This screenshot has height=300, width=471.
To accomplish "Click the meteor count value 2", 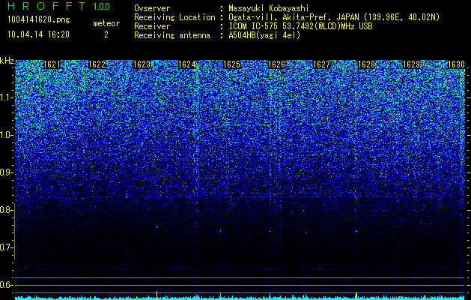I will [x=106, y=34].
